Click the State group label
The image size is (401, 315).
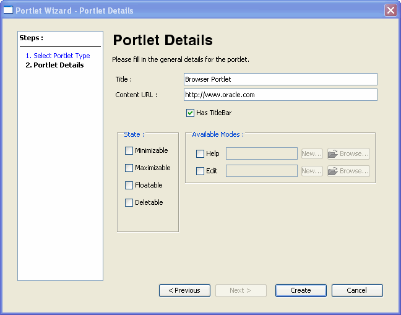(x=134, y=134)
